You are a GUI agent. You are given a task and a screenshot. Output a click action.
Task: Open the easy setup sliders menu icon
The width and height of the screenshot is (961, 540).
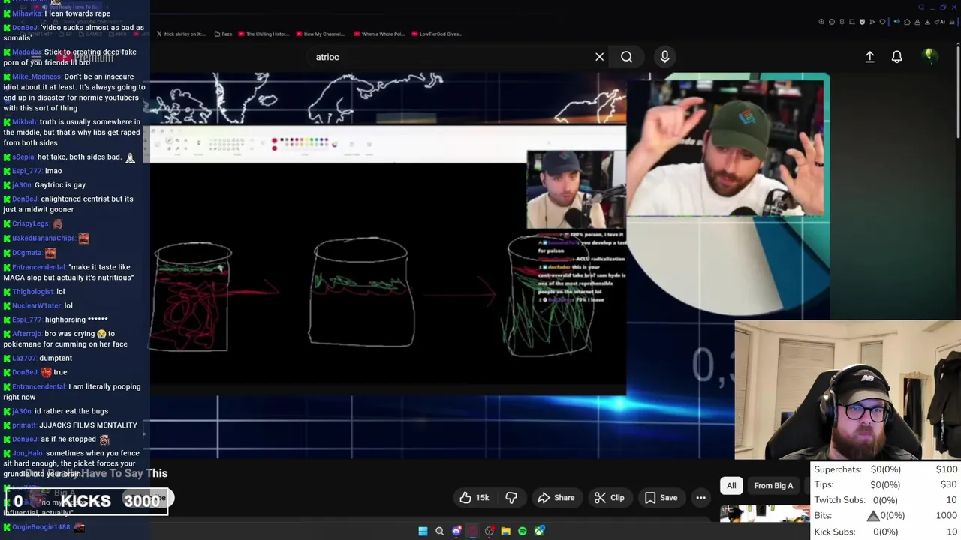[951, 22]
